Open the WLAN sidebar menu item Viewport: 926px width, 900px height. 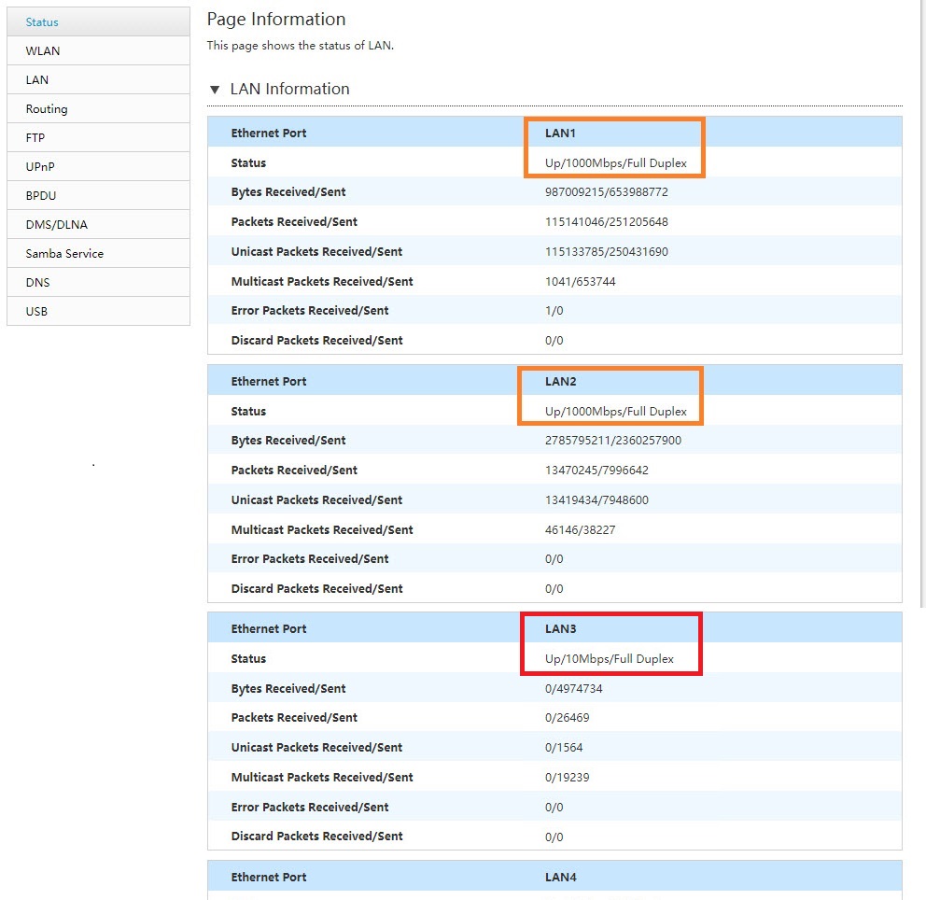coord(99,50)
